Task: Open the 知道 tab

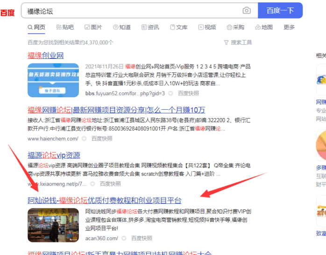Action: [x=122, y=27]
